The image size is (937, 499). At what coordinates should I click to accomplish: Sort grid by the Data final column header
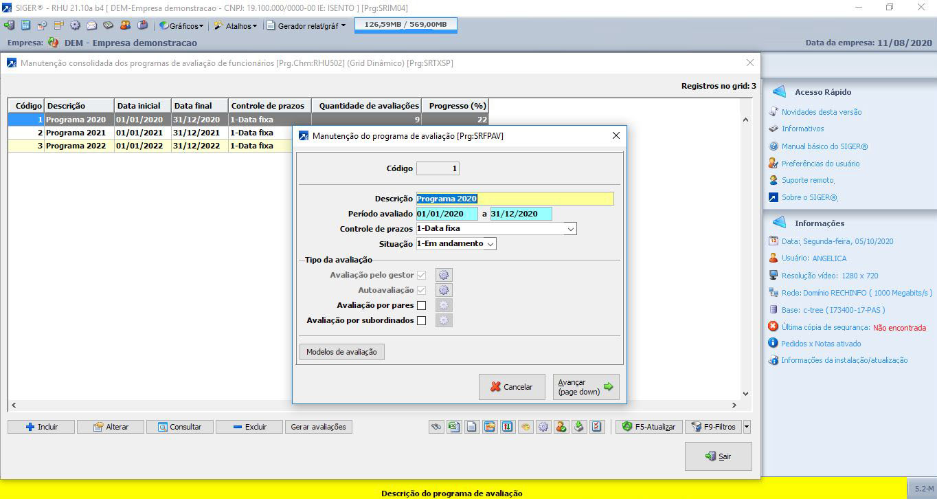tap(200, 106)
